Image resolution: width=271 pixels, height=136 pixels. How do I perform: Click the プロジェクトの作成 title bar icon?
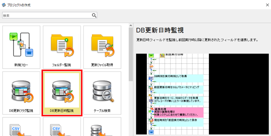point(4,5)
